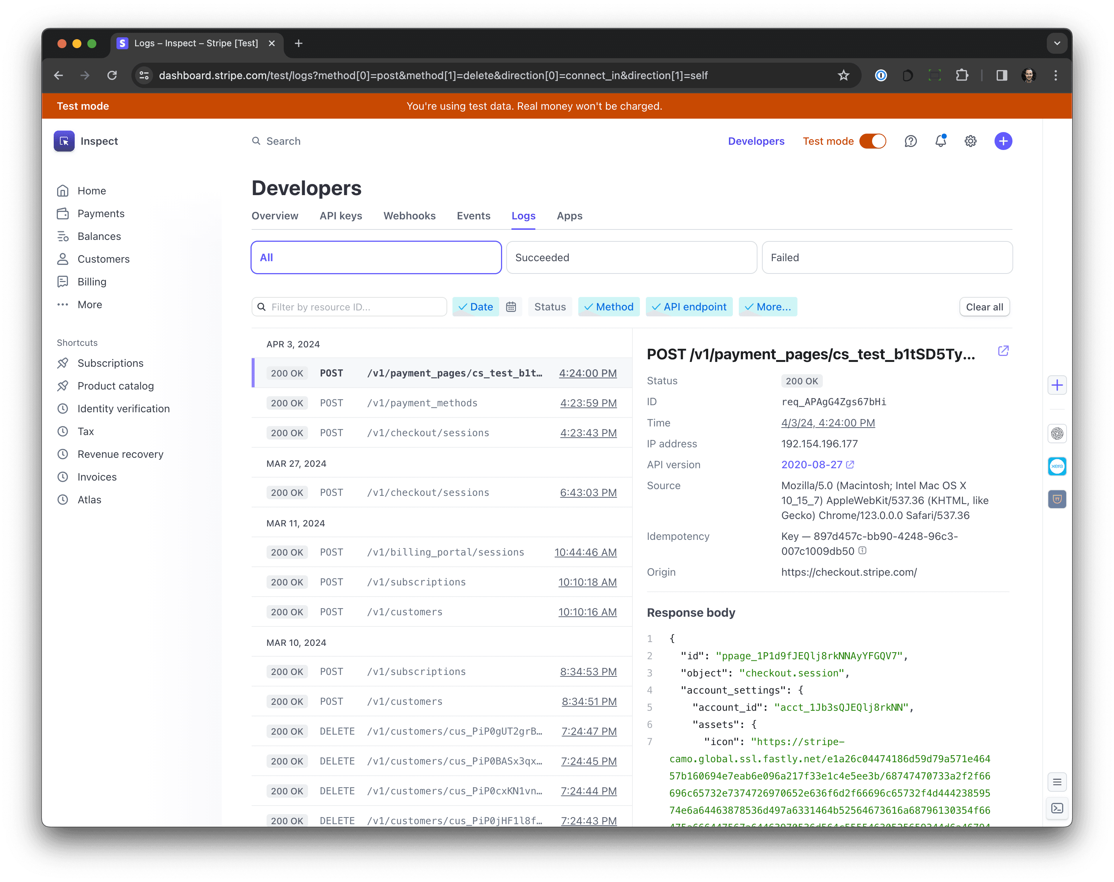The height and width of the screenshot is (882, 1114).
Task: Select the Logs tab
Action: (x=523, y=216)
